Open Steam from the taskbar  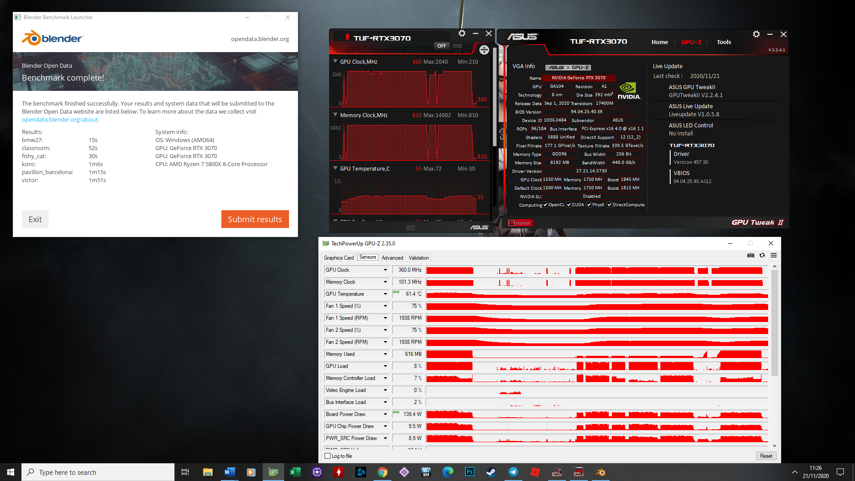coord(491,472)
